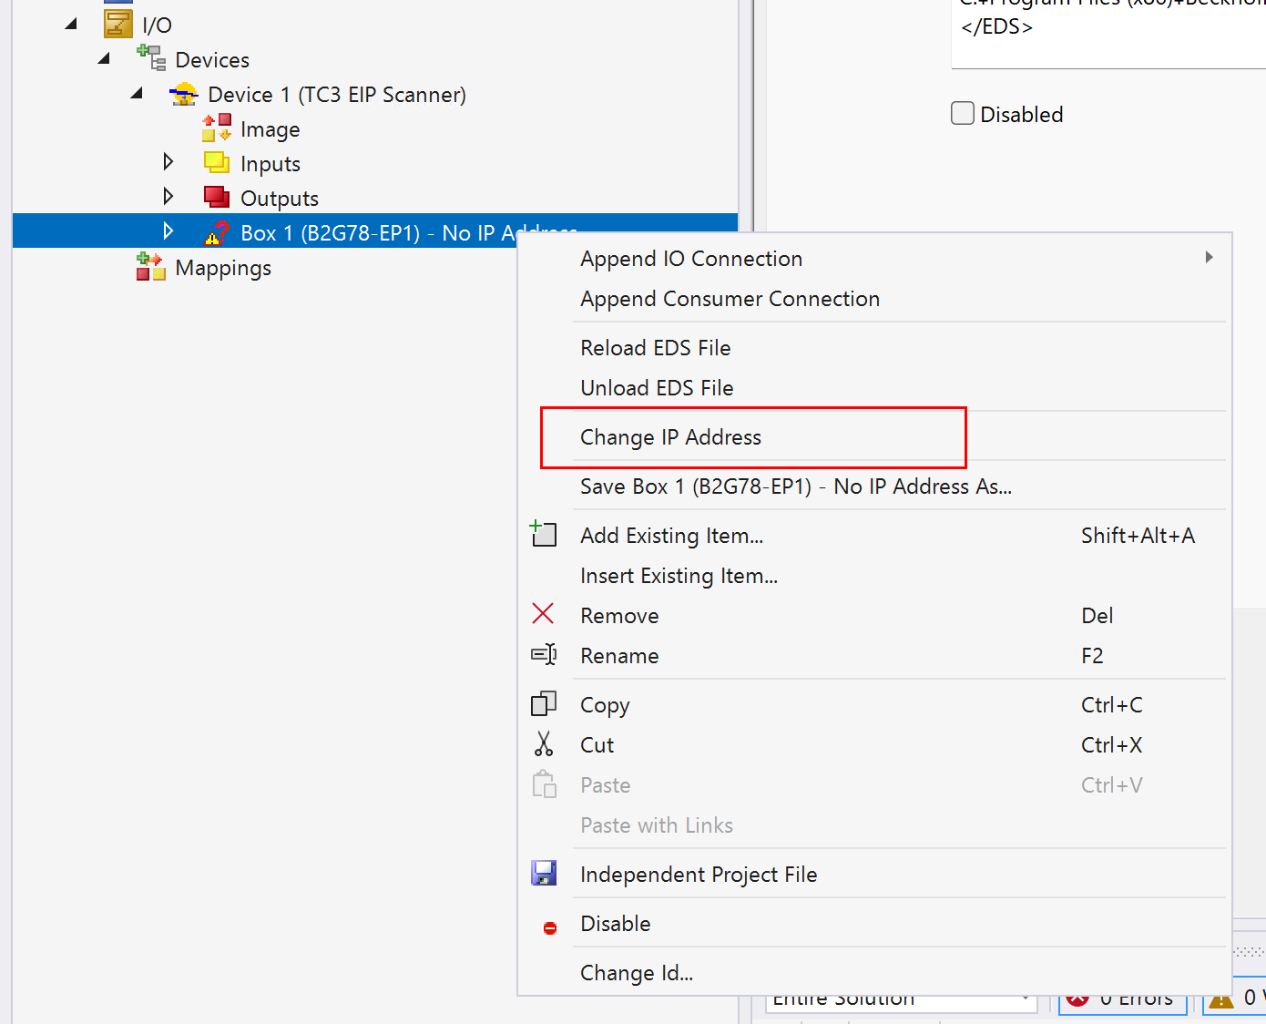This screenshot has width=1266, height=1024.
Task: Click the Mappings icon in tree
Action: pyautogui.click(x=151, y=267)
